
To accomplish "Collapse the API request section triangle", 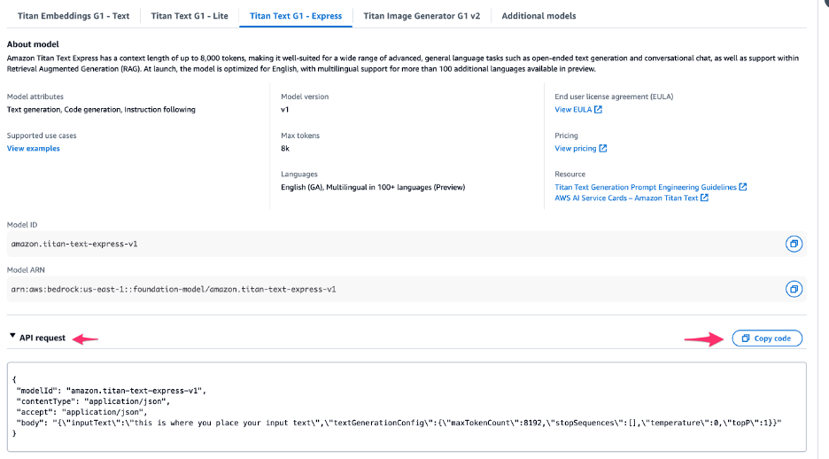I will [x=12, y=338].
